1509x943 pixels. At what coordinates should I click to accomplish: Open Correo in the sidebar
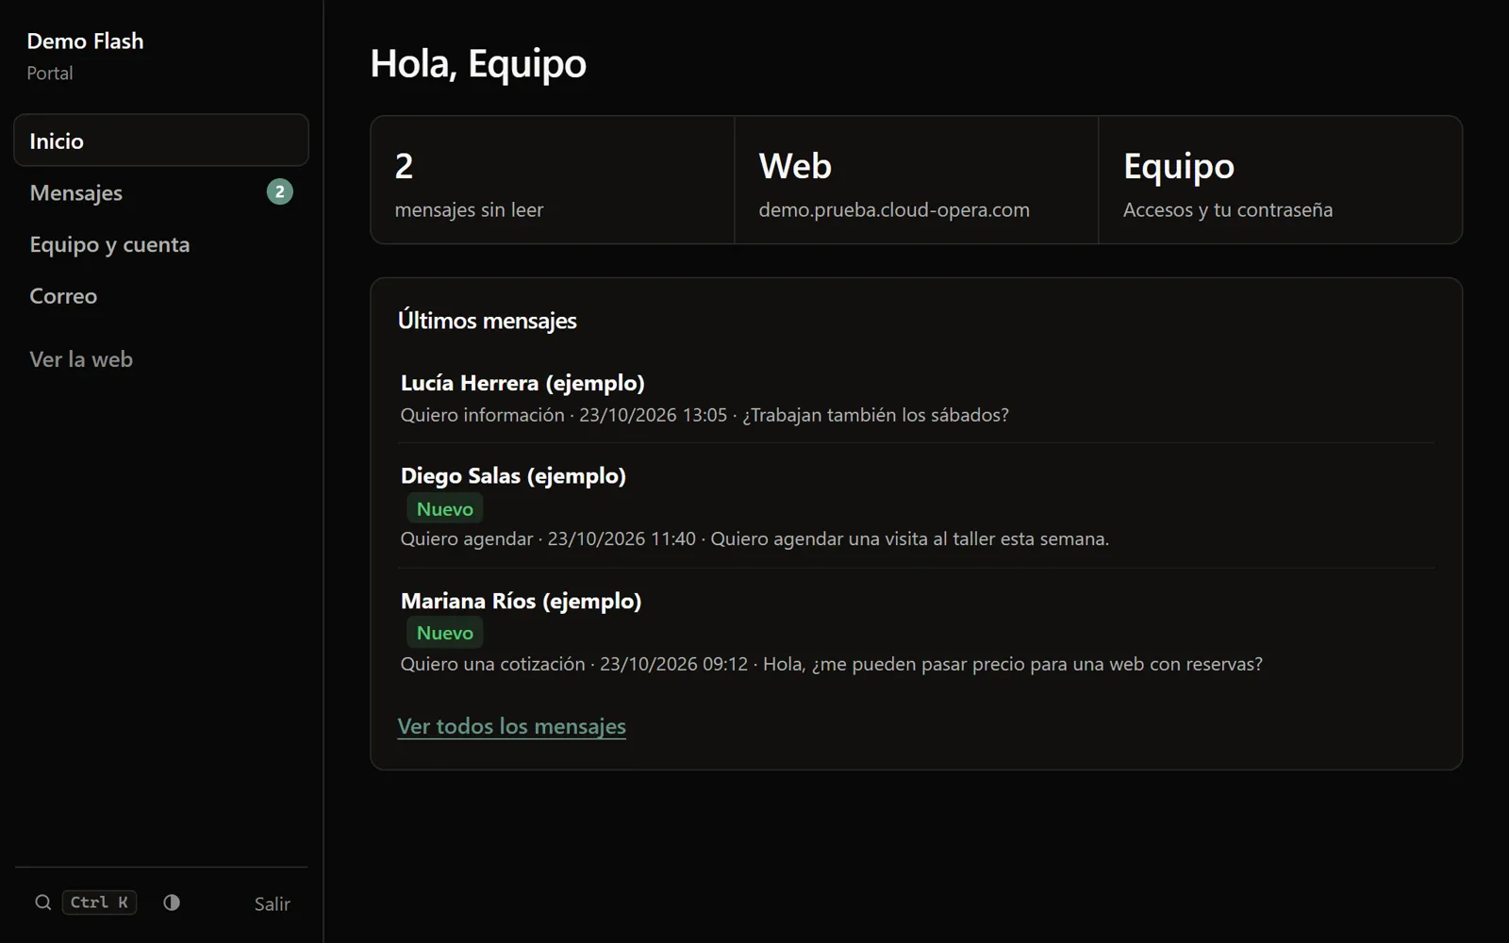(161, 296)
